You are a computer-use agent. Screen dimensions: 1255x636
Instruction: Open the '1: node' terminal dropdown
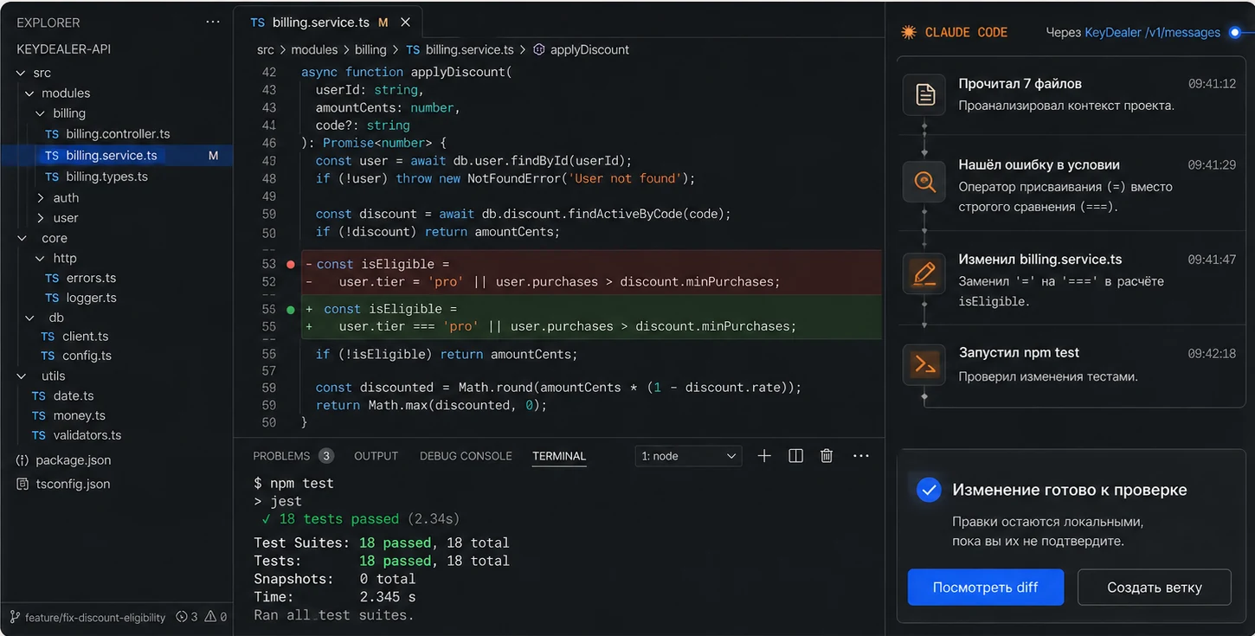click(688, 456)
